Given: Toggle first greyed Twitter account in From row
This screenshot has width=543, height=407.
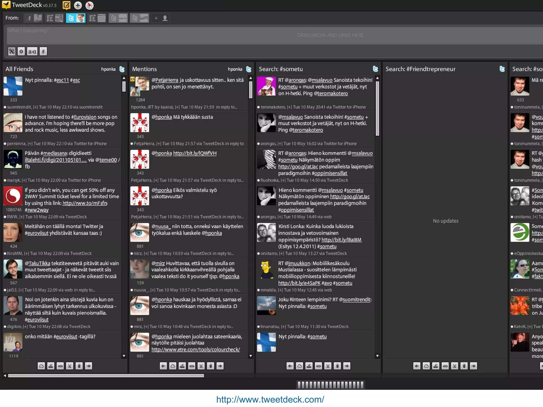Looking at the screenshot, I should pos(118,18).
